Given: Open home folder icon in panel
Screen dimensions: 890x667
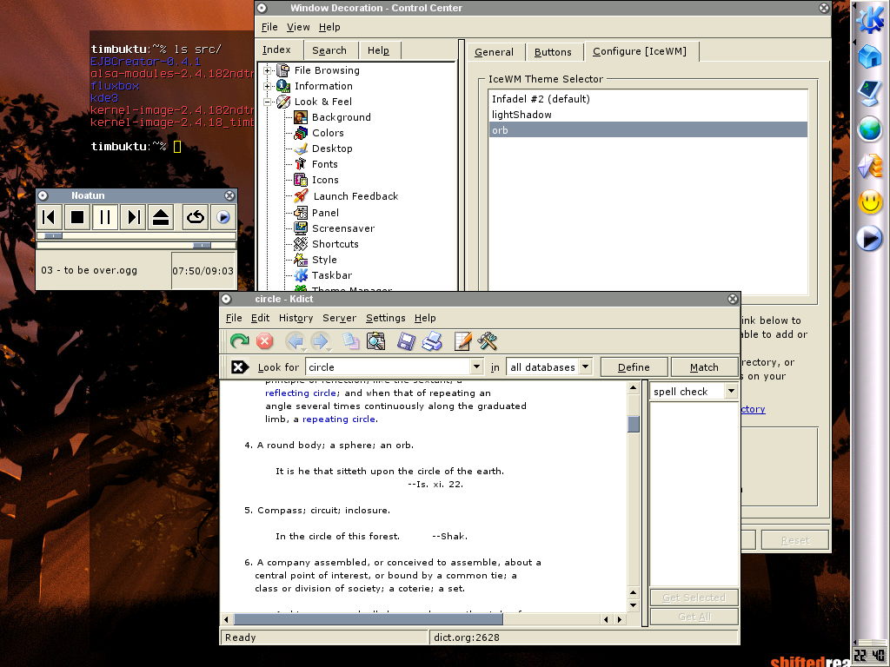Looking at the screenshot, I should pos(869,56).
